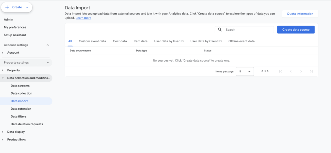The height and width of the screenshot is (153, 331).
Task: Follow the Learn more link
Action: coord(83,18)
